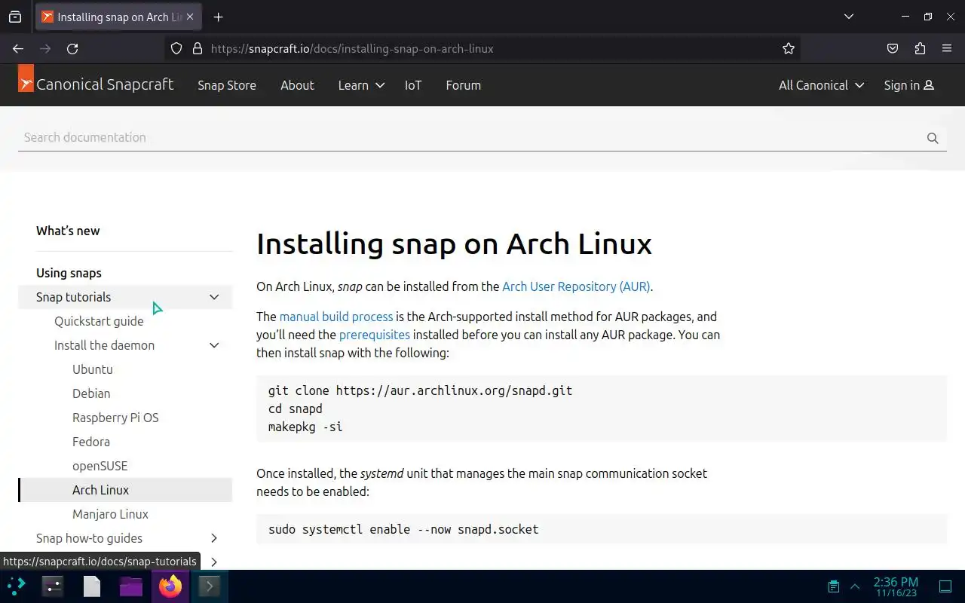Select Install the daemon entry
This screenshot has width=965, height=603.
104,345
